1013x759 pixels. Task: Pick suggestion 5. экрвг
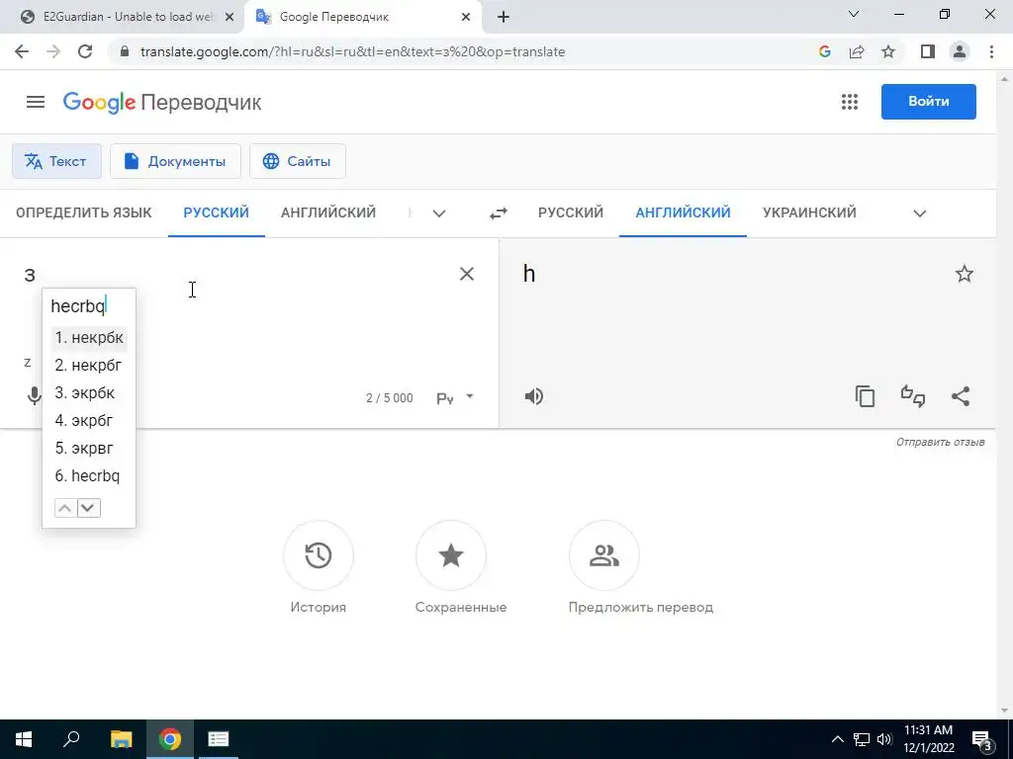click(89, 449)
